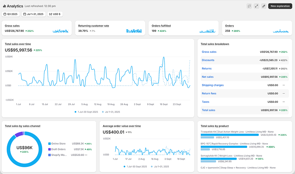Click the US$14,651.20 Semaglutide sales bar
Screen dimensions: 295x174
[219, 159]
